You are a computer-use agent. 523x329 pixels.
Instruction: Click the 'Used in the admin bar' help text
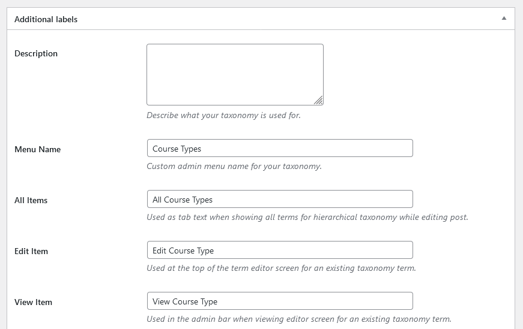tap(299, 319)
